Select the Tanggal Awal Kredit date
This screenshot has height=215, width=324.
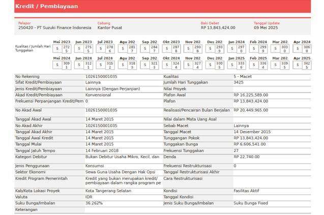pos(99,138)
